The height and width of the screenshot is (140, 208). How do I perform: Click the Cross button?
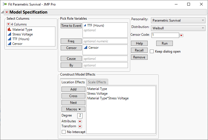click(73, 96)
